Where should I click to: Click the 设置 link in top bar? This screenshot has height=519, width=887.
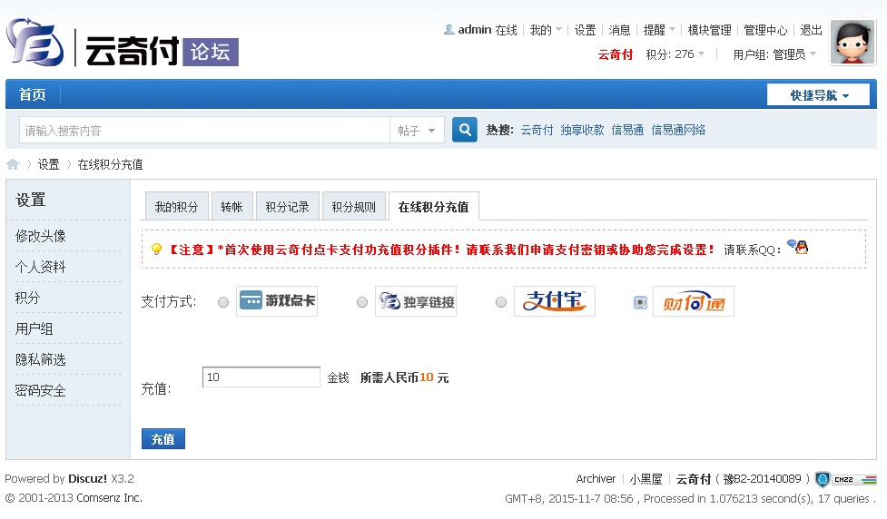click(585, 30)
